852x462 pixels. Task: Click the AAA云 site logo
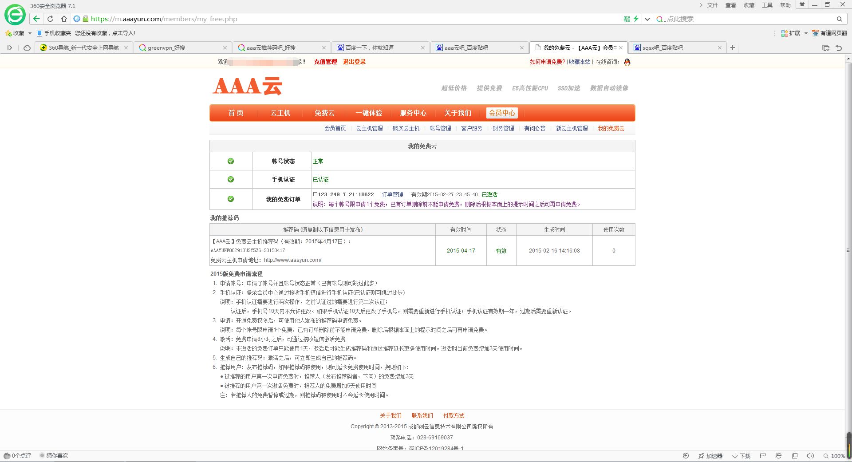(248, 86)
